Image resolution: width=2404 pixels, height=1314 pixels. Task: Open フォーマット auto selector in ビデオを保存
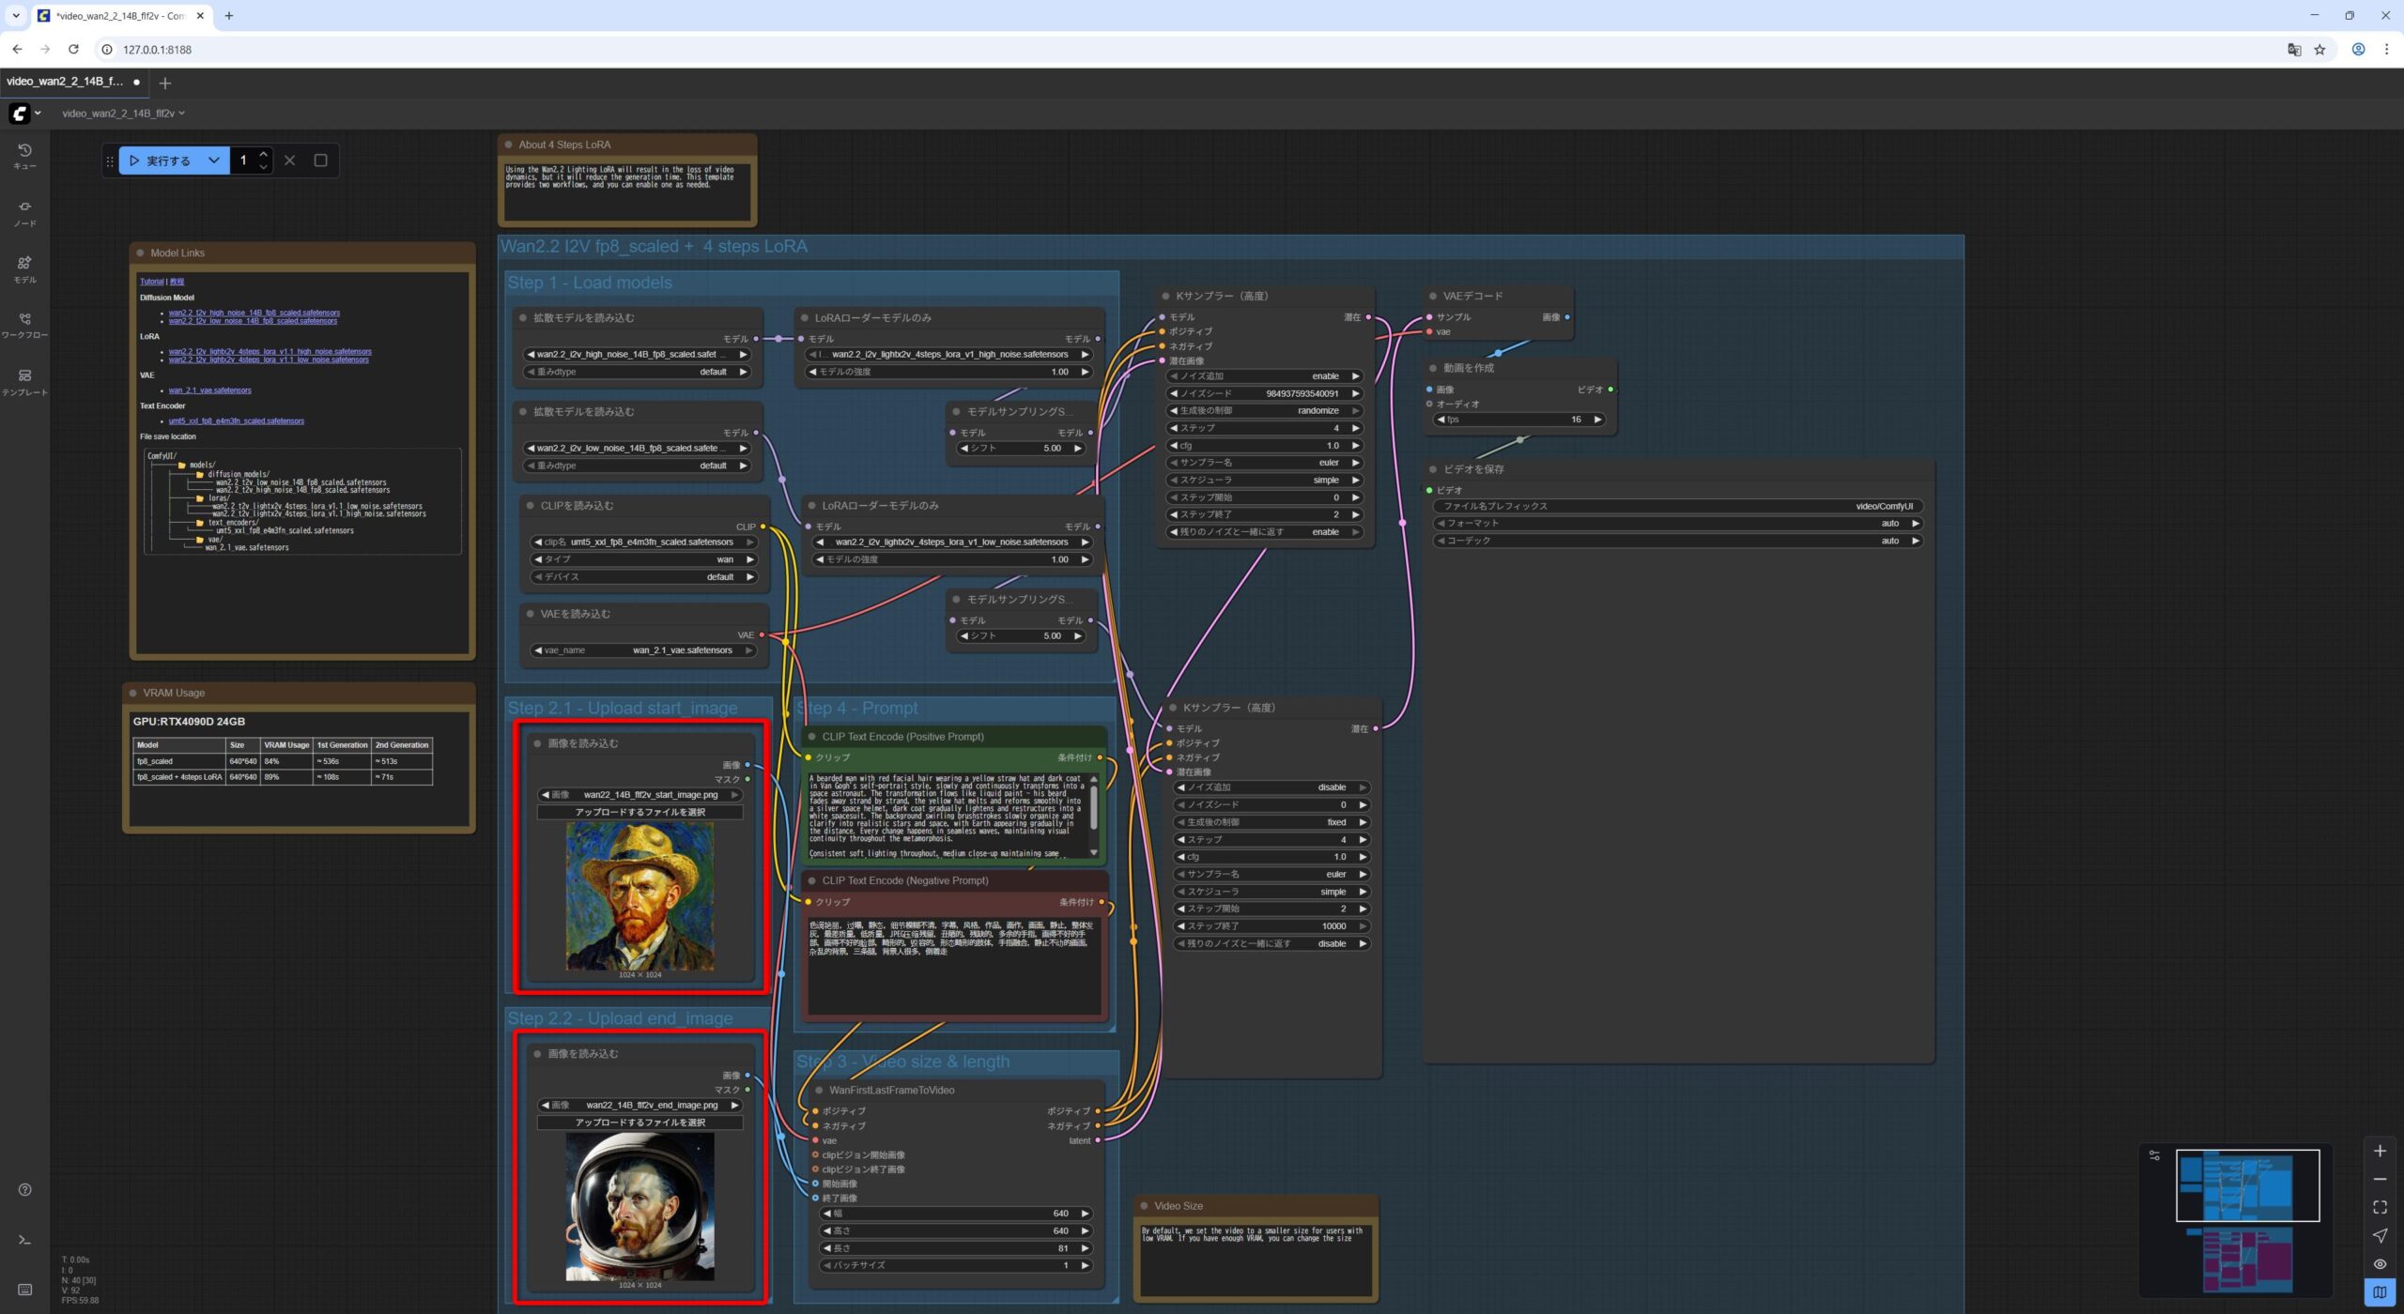tap(1678, 524)
